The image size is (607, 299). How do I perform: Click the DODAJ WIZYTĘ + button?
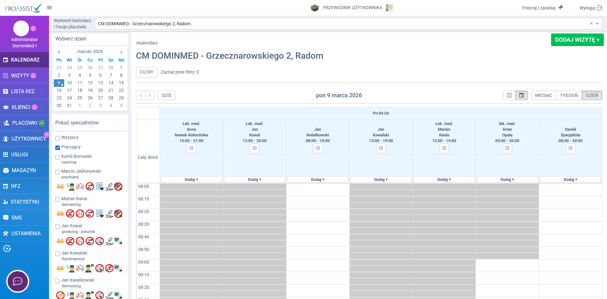point(577,40)
